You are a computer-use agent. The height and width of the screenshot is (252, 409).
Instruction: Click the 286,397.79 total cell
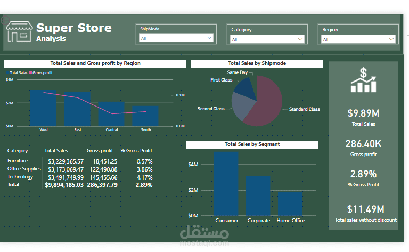(102, 185)
